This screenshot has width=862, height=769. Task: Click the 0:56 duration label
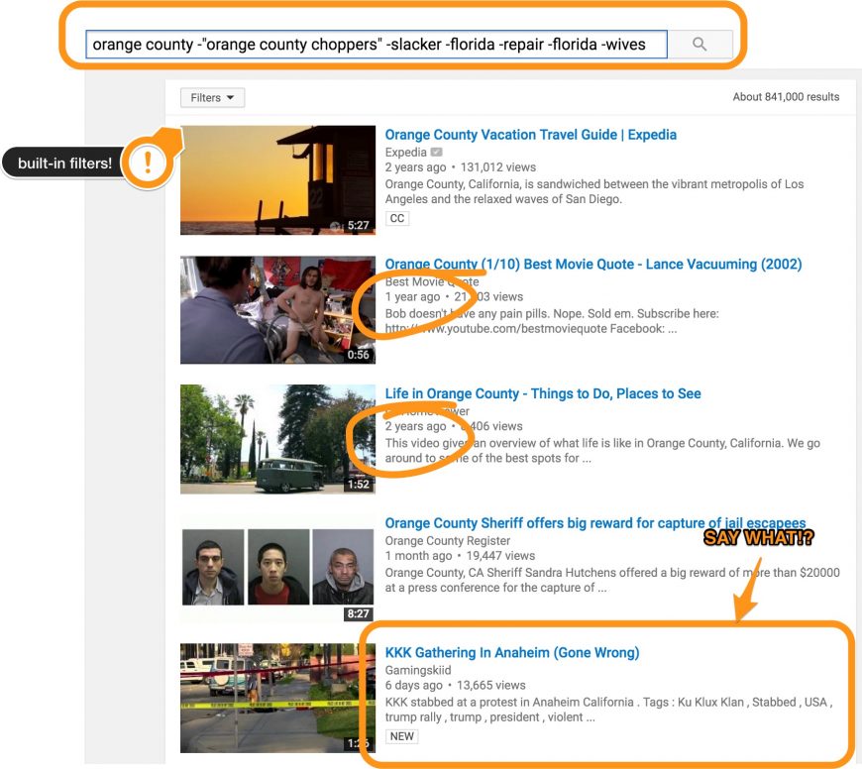pyautogui.click(x=358, y=355)
